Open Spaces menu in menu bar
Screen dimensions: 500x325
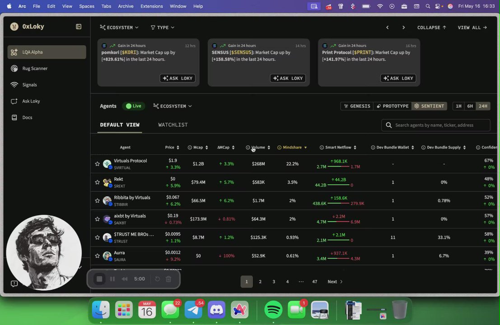(x=86, y=6)
